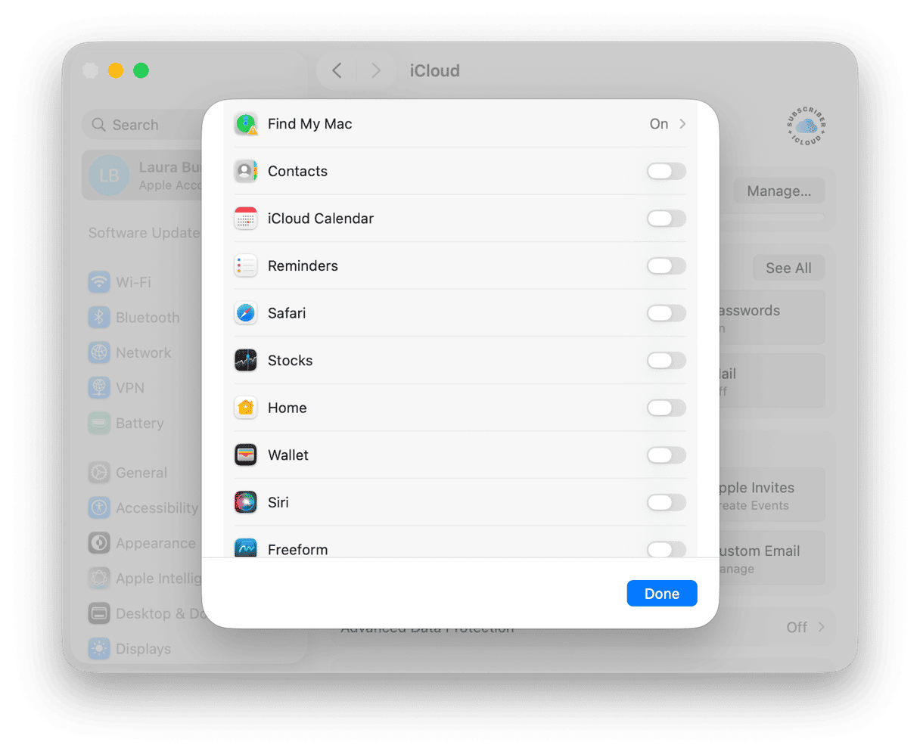Enable the Siri iCloud toggle

coord(667,502)
